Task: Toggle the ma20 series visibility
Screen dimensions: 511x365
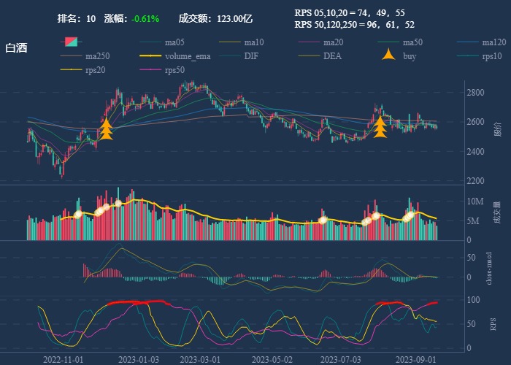Action: [x=310, y=42]
